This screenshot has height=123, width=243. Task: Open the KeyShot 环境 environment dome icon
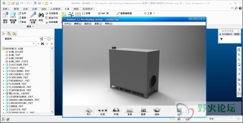pos(116,110)
